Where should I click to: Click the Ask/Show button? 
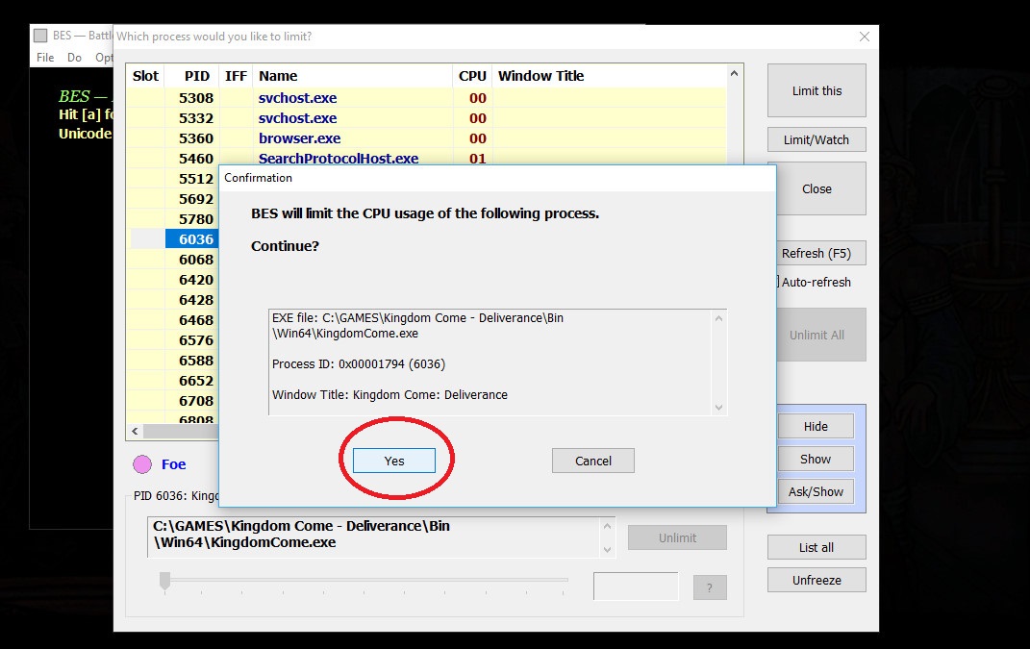click(x=816, y=491)
